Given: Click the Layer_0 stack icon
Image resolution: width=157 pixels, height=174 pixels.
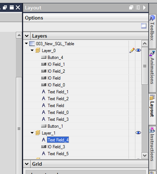Looking at the screenshot, I should 38,50.
